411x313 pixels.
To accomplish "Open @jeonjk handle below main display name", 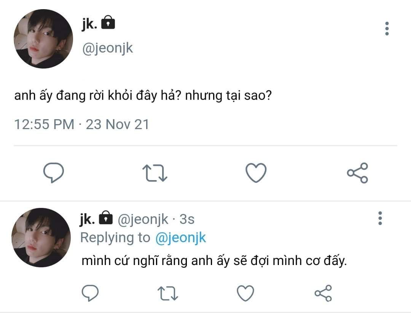I will [108, 48].
